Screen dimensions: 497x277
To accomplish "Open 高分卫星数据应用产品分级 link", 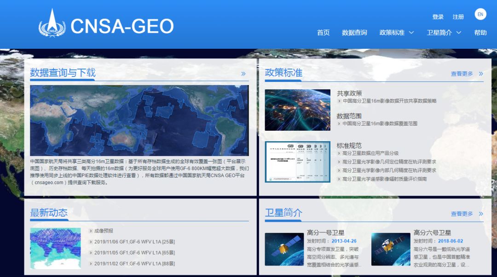I will pyautogui.click(x=370, y=153).
